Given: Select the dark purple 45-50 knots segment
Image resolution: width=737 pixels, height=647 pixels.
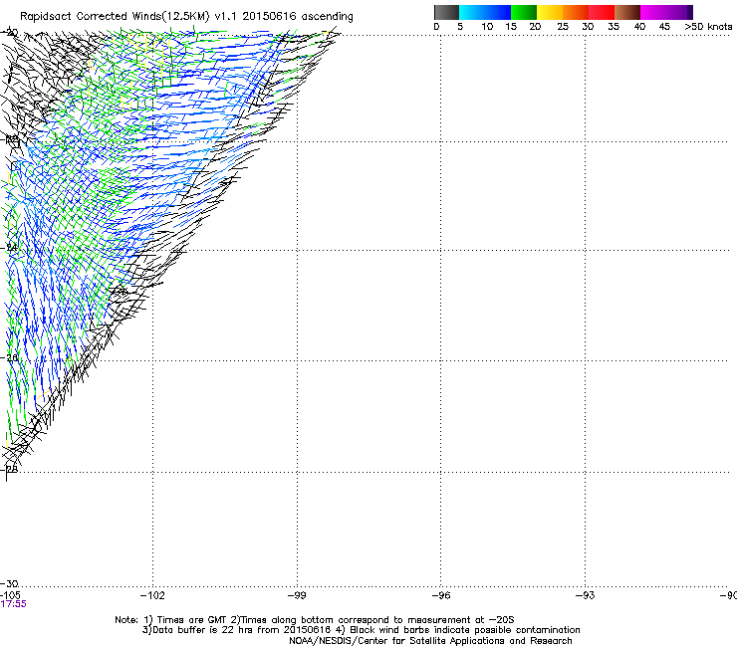Looking at the screenshot, I should (x=679, y=12).
